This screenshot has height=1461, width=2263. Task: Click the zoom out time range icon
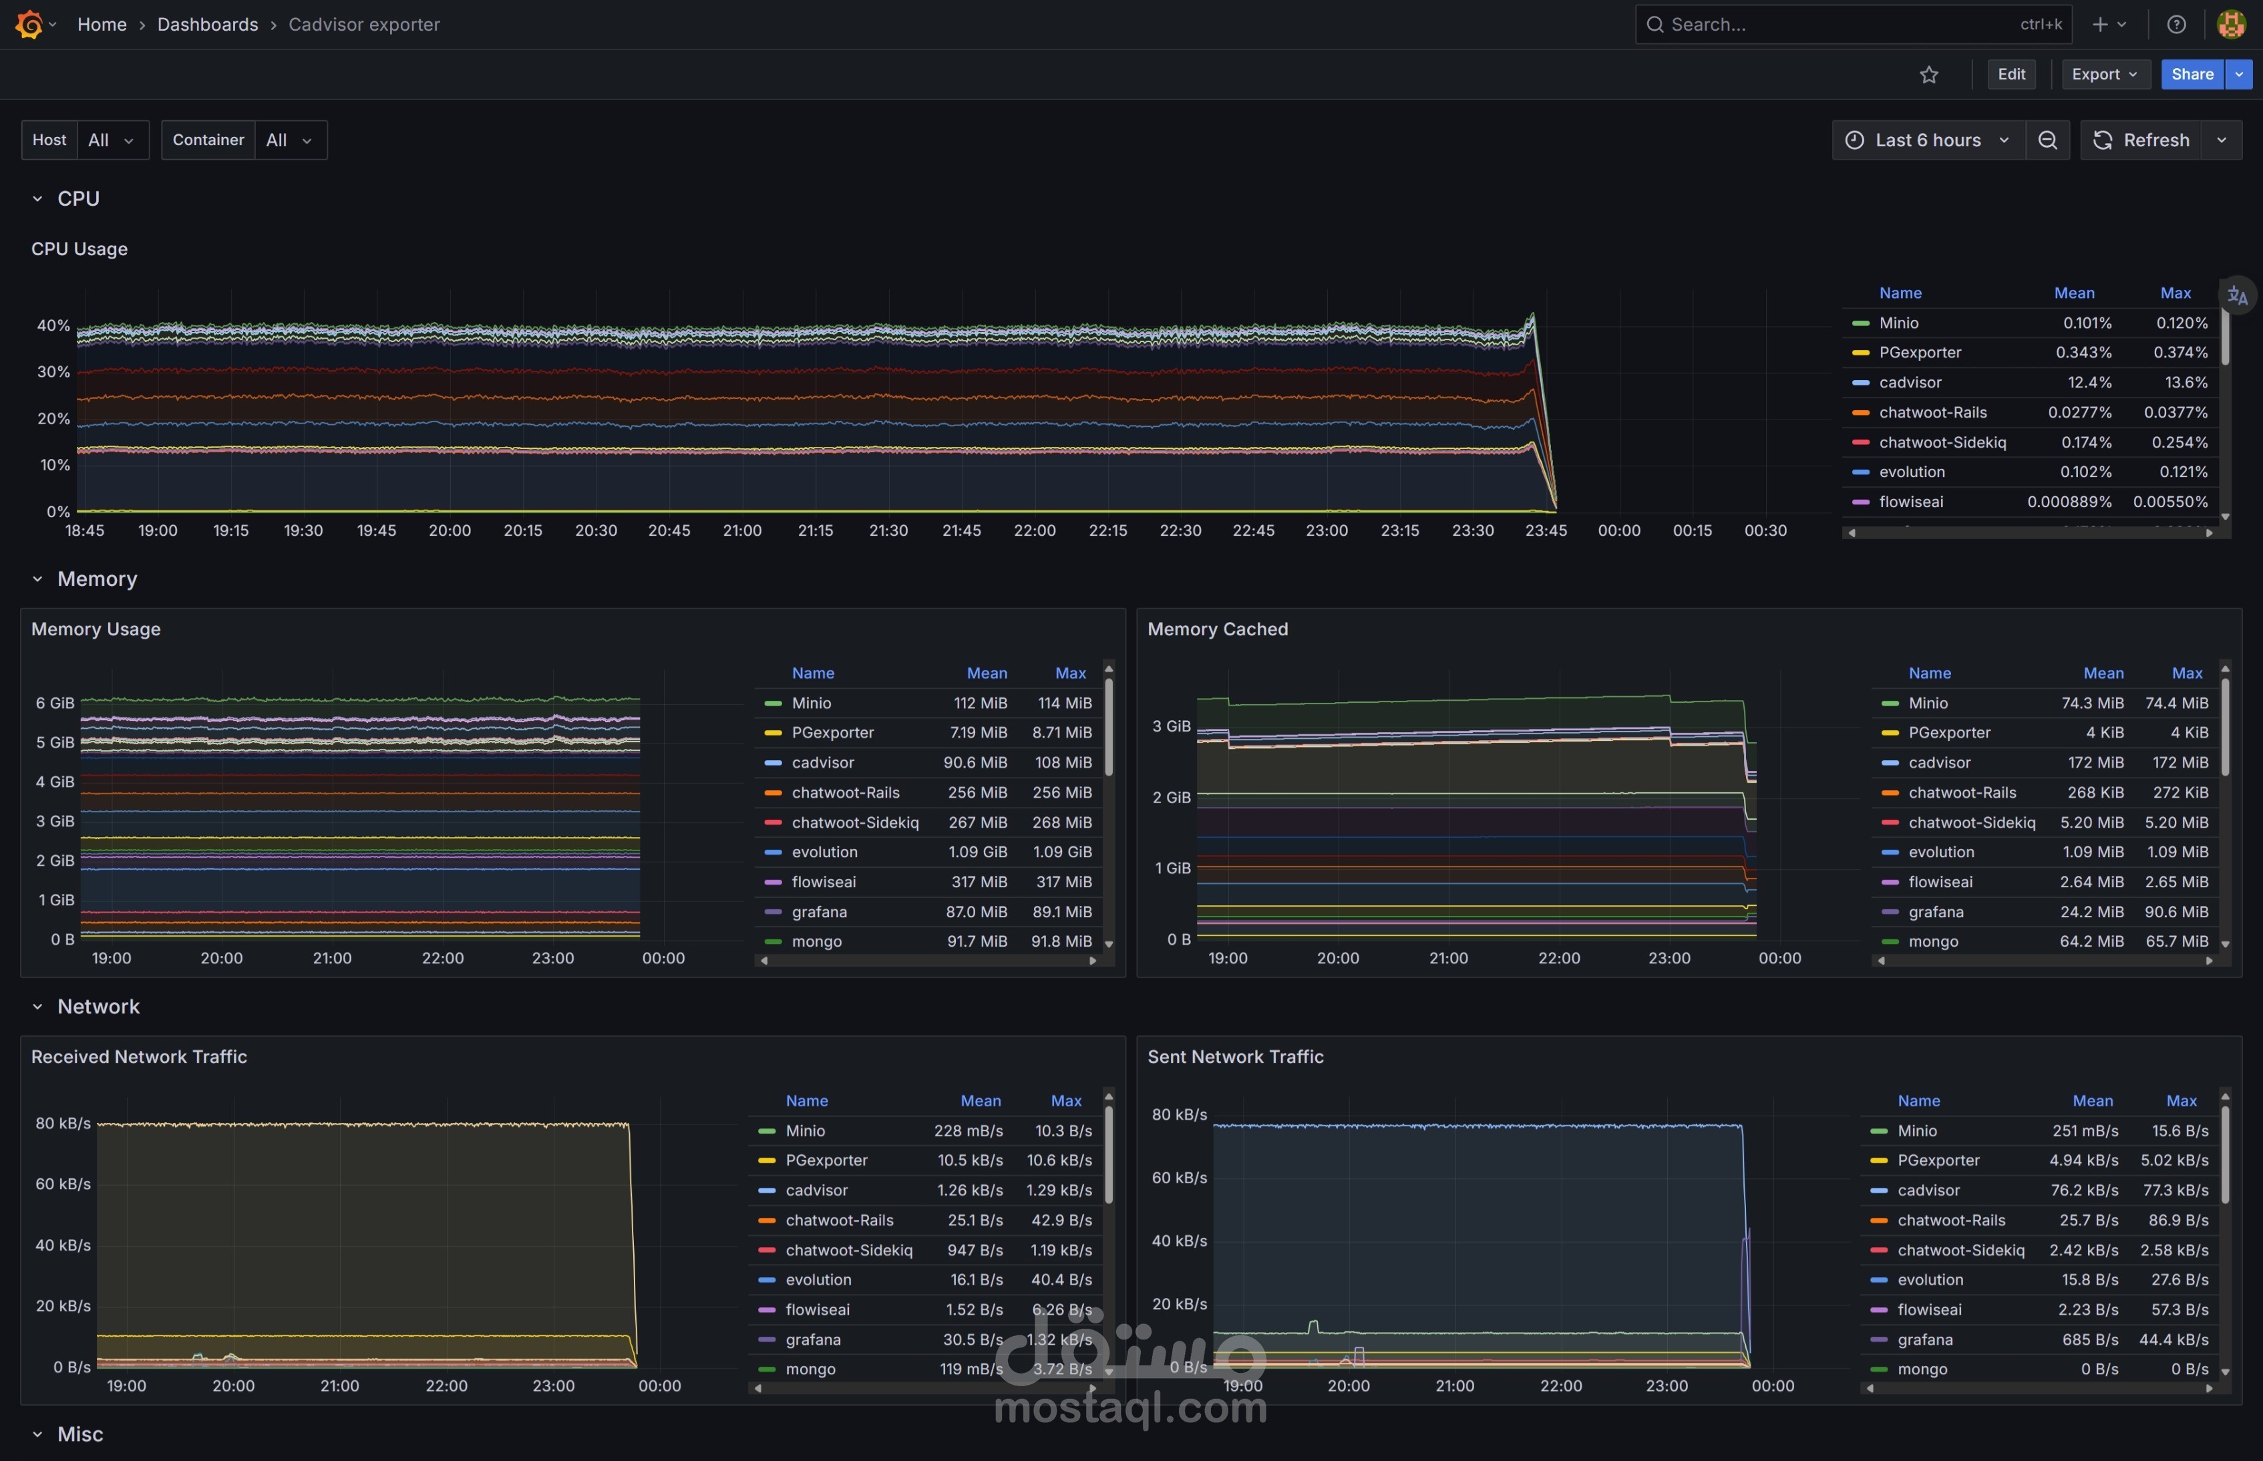point(2048,140)
